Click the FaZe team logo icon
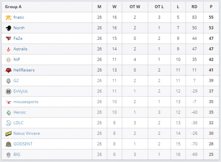221x162 pixels. click(8, 38)
